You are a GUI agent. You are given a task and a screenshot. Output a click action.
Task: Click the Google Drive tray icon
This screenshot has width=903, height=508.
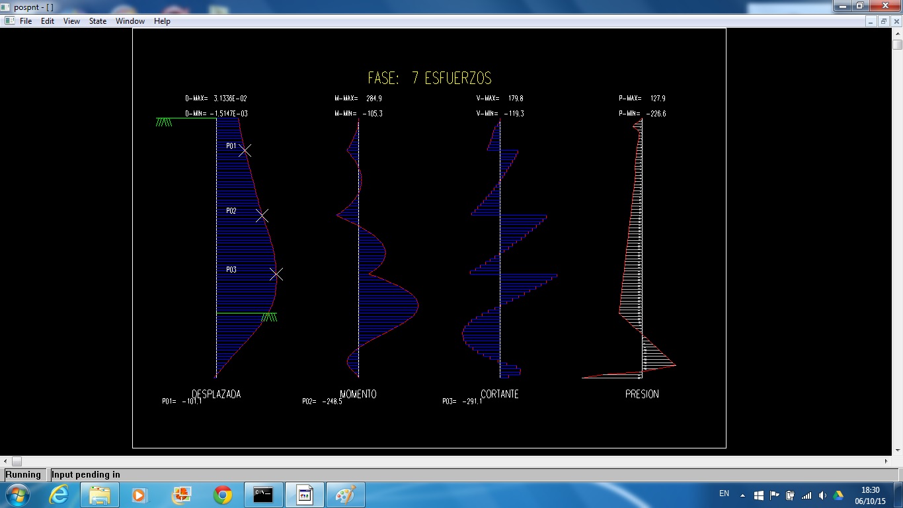point(838,495)
